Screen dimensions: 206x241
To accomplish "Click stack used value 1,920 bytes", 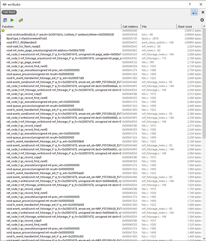I will click(x=194, y=173).
